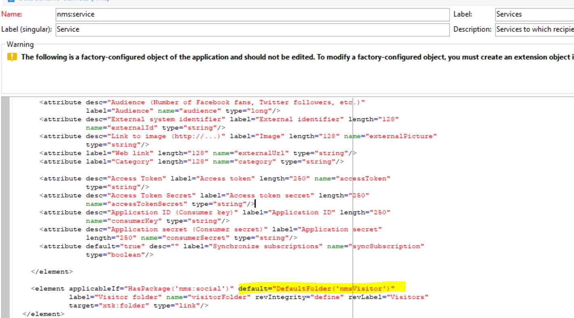Image resolution: width=574 pixels, height=318 pixels.
Task: Click desc="Link to image (http://...)" text
Action: pos(156,136)
